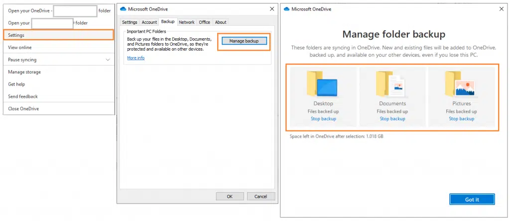Select Close OneDrive menu entry
Viewport: 510px width, 221px height.
point(23,109)
